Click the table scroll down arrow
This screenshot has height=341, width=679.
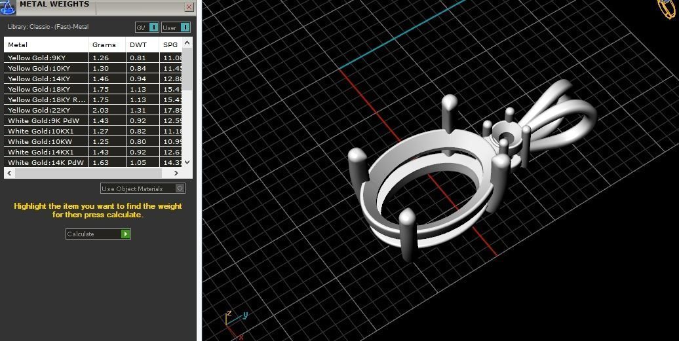tap(187, 162)
